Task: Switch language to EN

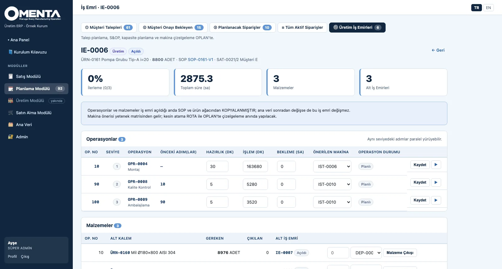Action: click(x=489, y=8)
